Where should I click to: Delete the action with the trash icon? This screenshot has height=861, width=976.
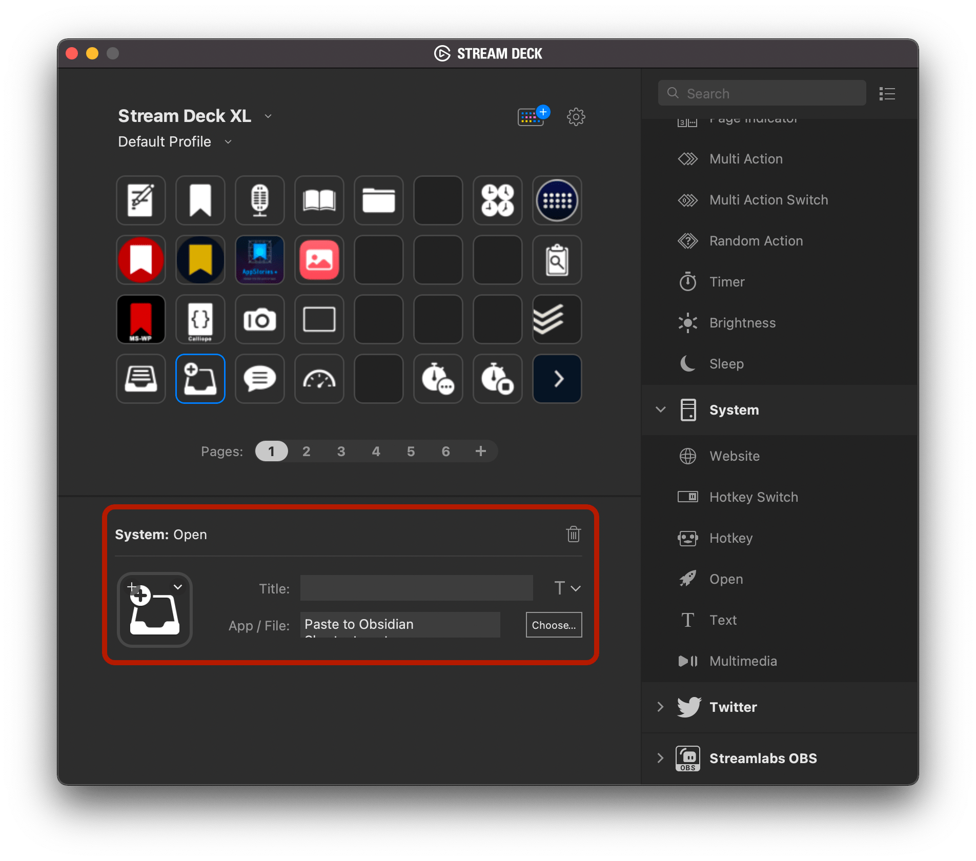[x=573, y=534]
